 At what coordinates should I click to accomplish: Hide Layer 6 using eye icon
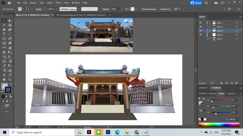coord(200,35)
